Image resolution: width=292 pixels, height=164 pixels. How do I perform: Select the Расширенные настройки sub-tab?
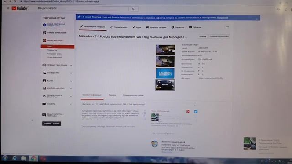tap(133, 95)
